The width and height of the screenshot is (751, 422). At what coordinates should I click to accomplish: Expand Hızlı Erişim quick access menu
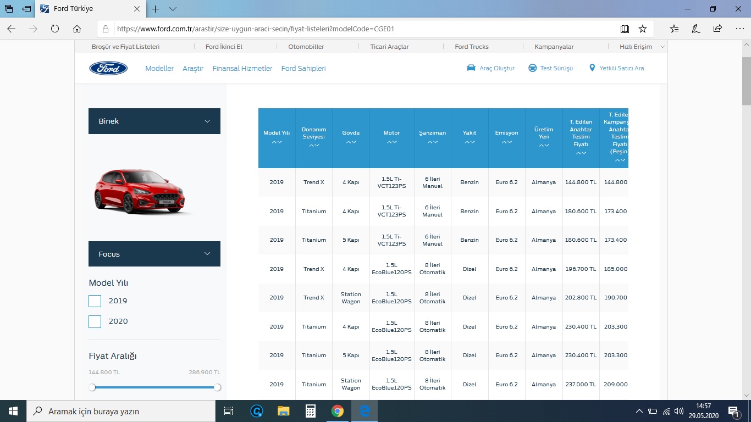coord(642,47)
